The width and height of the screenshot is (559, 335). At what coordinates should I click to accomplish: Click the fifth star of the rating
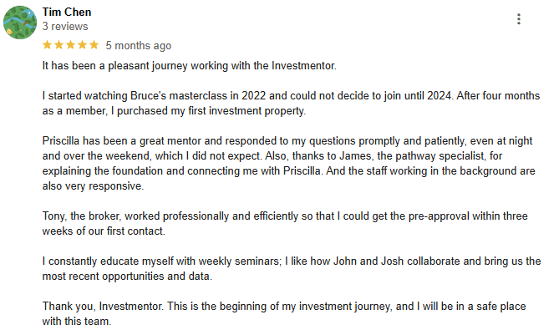(94, 45)
